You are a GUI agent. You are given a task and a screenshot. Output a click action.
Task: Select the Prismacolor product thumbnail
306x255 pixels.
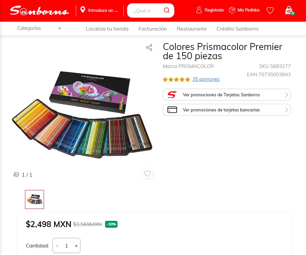coord(34,199)
